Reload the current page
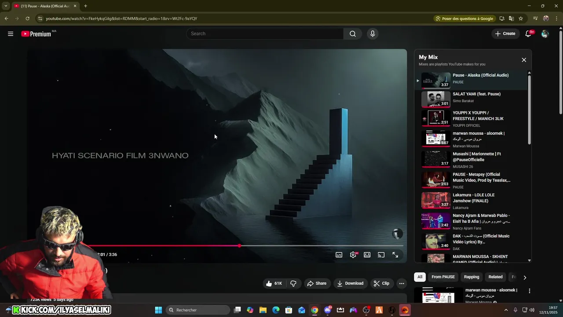Image resolution: width=563 pixels, height=317 pixels. pyautogui.click(x=27, y=18)
